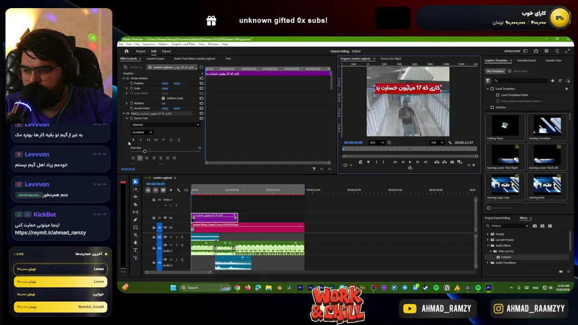Viewport: 578px width, 325px height.
Task: Open the Kalameh font dropdown
Action: pyautogui.click(x=165, y=125)
